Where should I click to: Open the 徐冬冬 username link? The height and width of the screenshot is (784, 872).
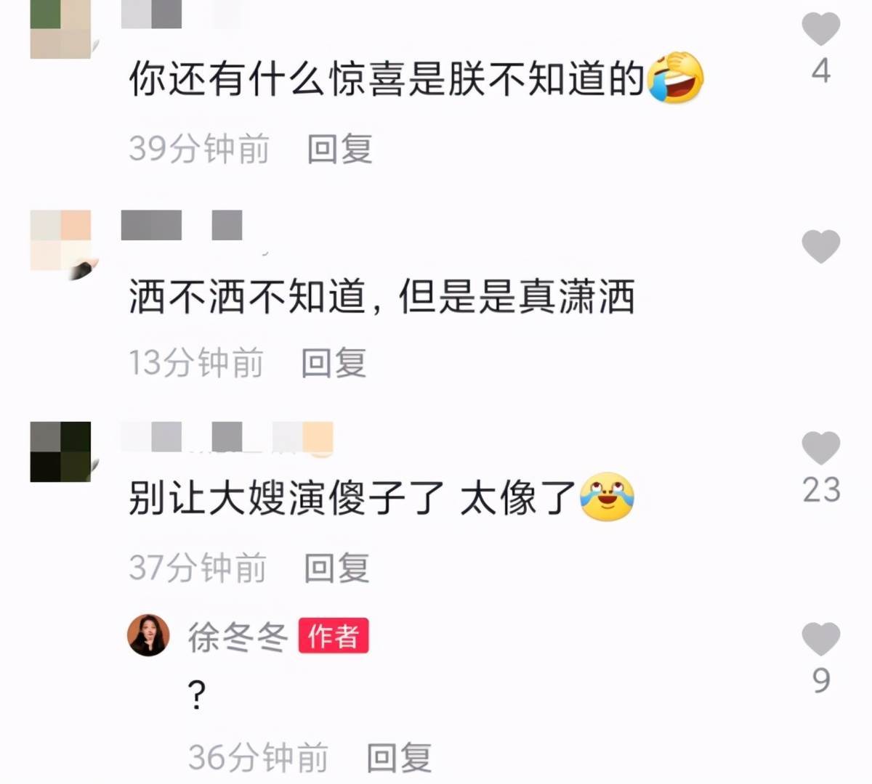(238, 637)
